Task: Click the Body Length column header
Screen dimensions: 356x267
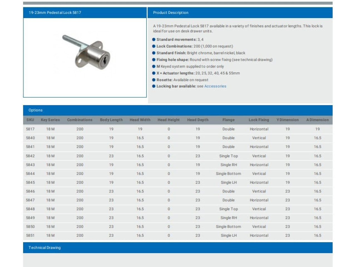Action: pyautogui.click(x=111, y=120)
